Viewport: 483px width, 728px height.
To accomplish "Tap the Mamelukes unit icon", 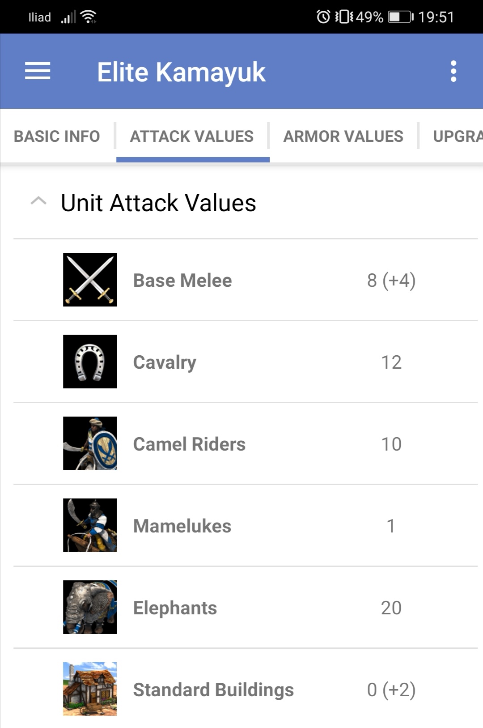I will [x=90, y=525].
